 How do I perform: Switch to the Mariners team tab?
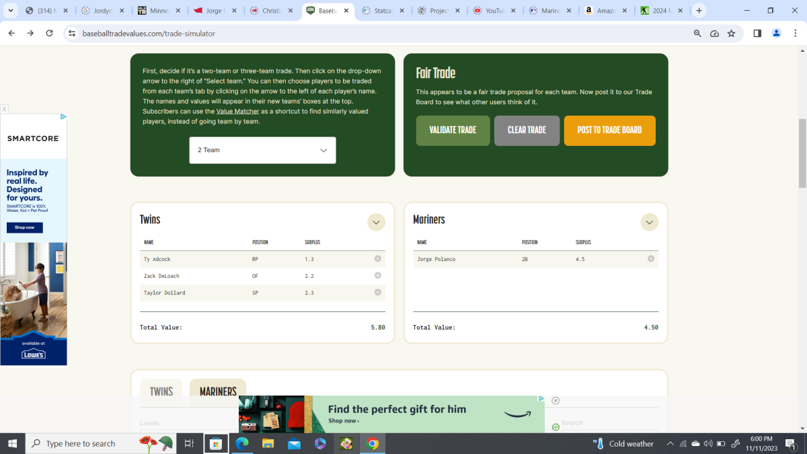[x=218, y=391]
